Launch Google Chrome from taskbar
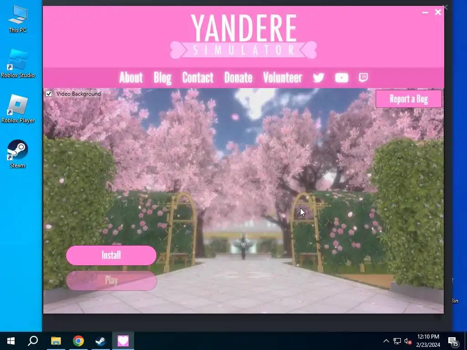 tap(78, 341)
